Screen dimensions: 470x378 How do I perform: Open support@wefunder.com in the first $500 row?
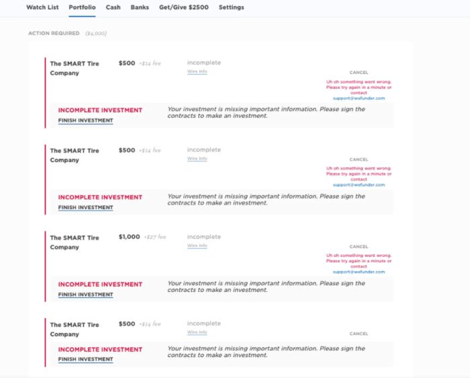(x=359, y=98)
